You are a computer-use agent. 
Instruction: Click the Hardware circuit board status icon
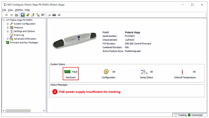pyautogui.click(x=67, y=72)
